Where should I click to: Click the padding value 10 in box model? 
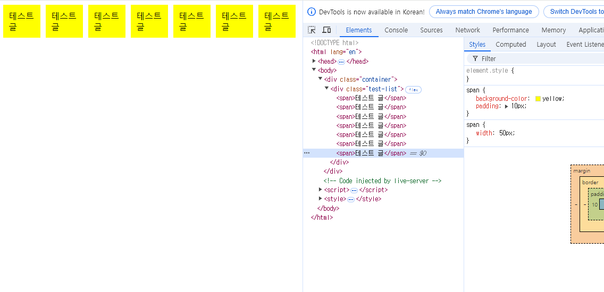[x=595, y=205]
